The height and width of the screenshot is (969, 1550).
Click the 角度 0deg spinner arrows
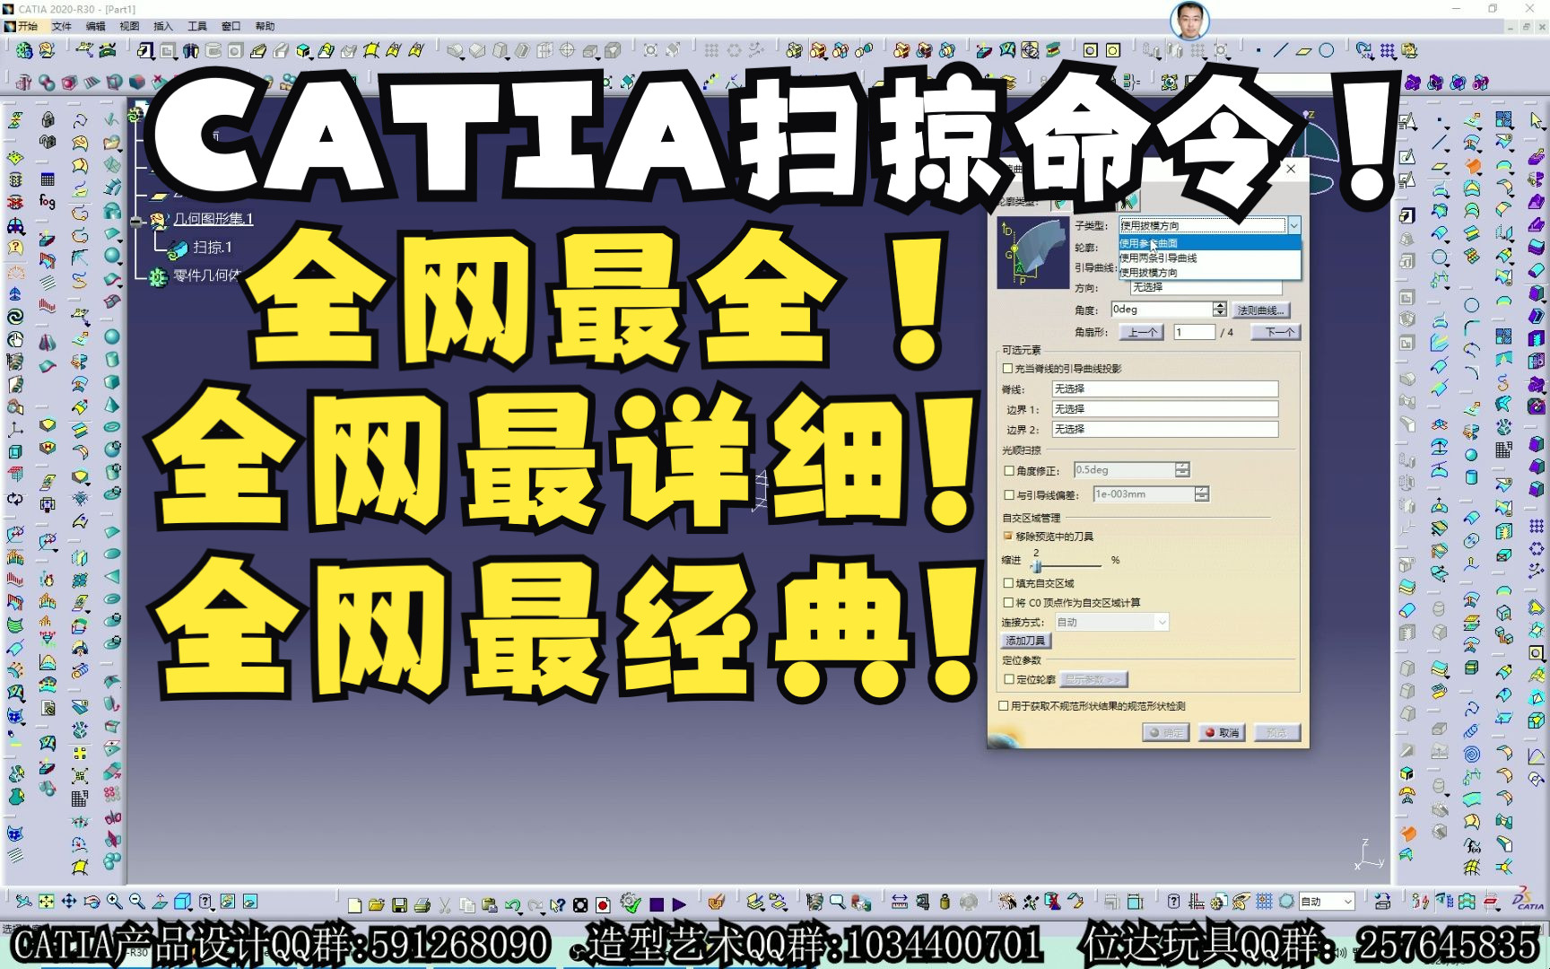pos(1220,310)
